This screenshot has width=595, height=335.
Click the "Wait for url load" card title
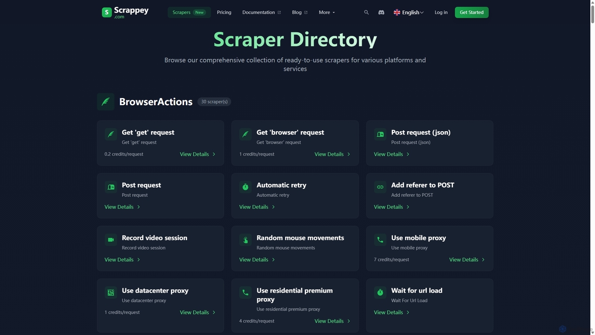coord(416,290)
